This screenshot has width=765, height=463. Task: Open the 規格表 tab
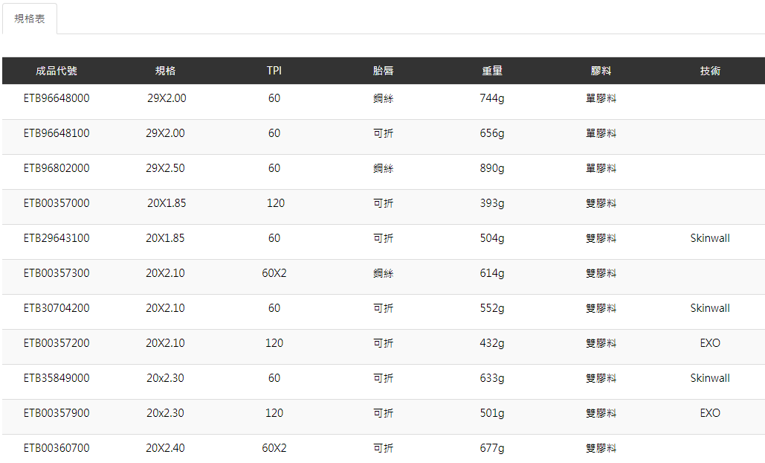click(x=30, y=19)
